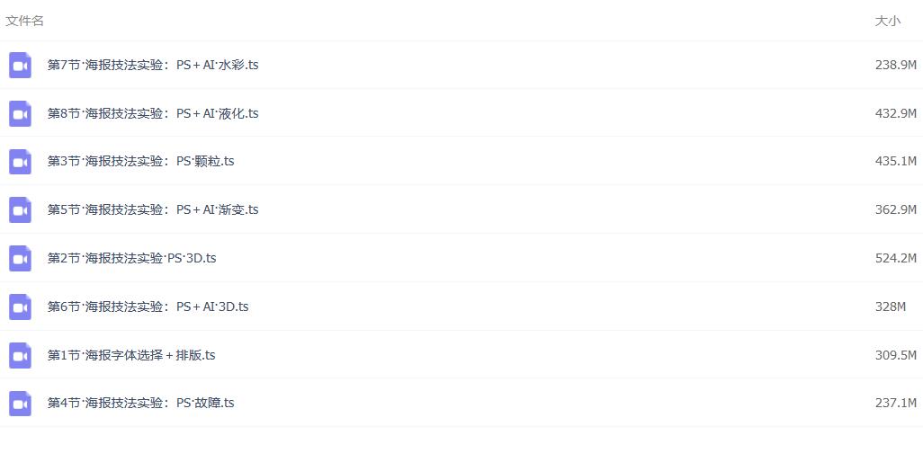Click video icon for 第5节 渐变 file

(x=20, y=210)
